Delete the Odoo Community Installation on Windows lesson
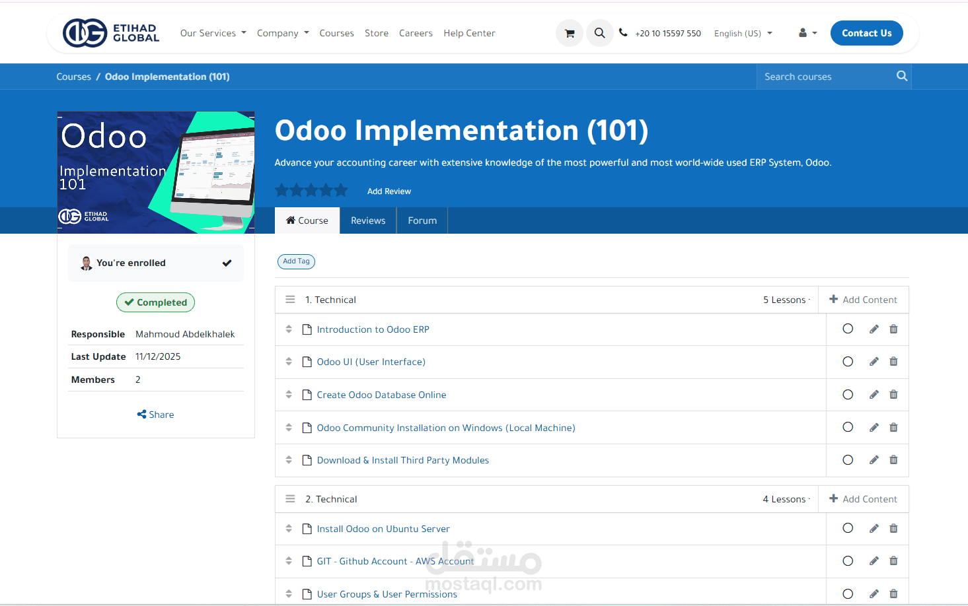The height and width of the screenshot is (606, 968). click(x=893, y=428)
